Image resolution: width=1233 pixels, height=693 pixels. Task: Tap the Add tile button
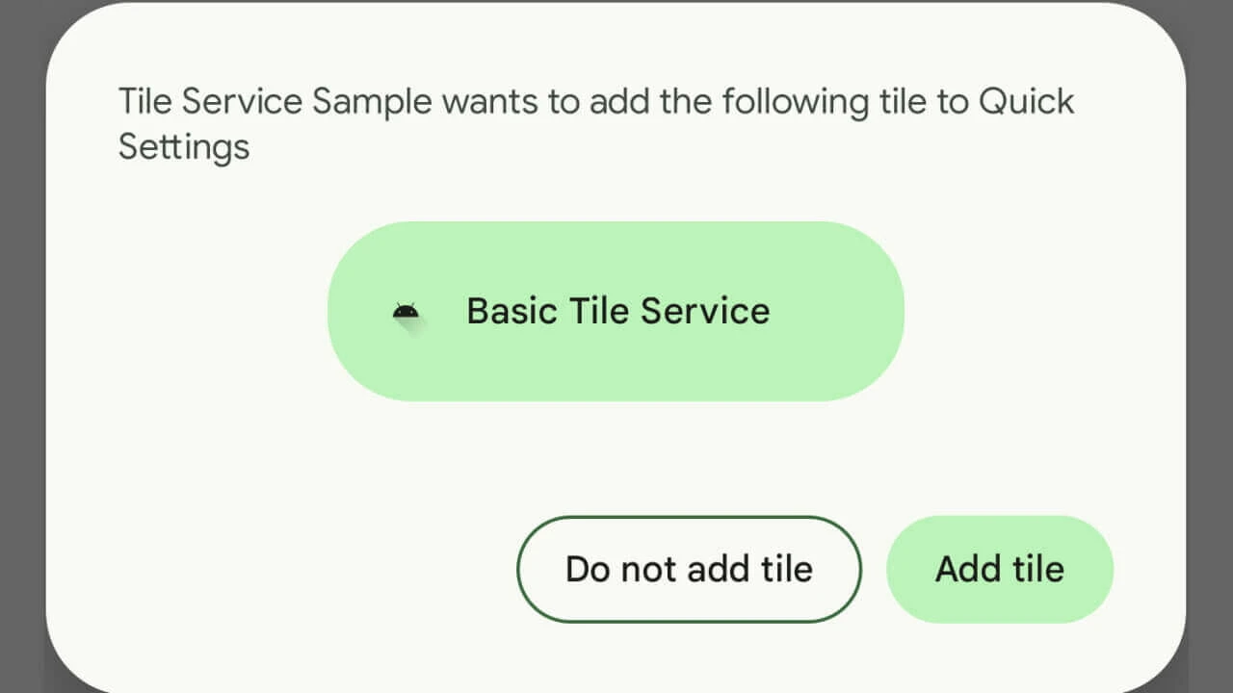tap(999, 569)
